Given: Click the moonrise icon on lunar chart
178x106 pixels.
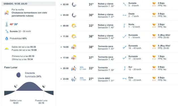Looking at the screenshot, I should pos(16,86).
